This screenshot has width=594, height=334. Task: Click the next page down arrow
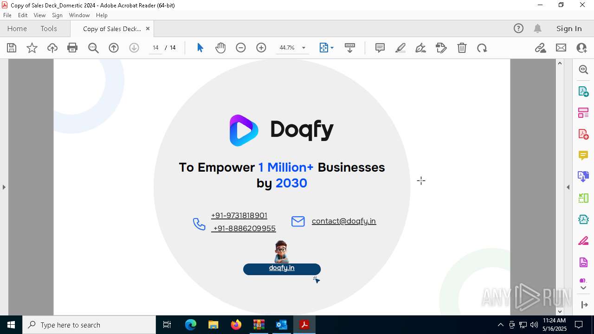click(134, 48)
